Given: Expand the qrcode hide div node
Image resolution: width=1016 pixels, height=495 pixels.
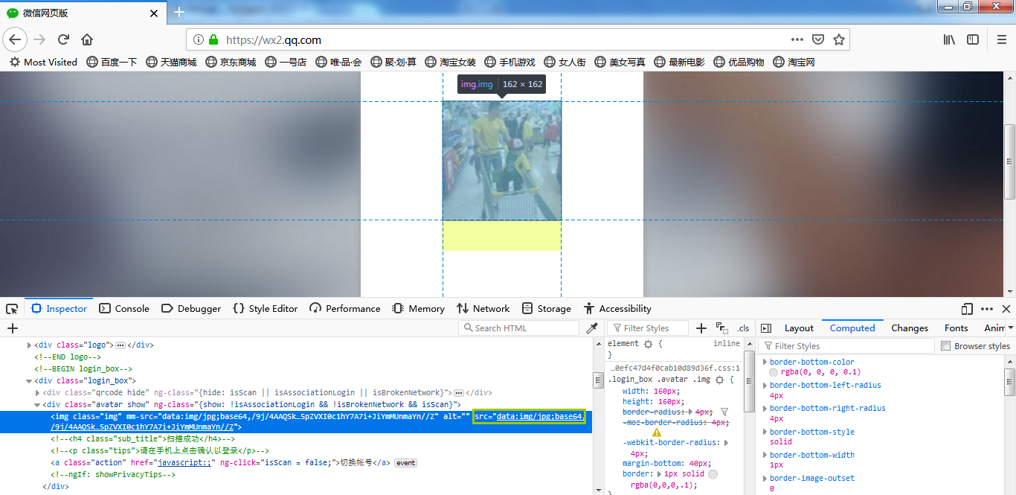Looking at the screenshot, I should tap(38, 392).
